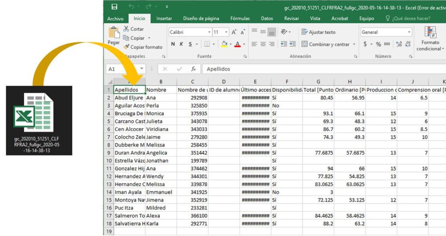Click the Copiar button
This screenshot has height=236, width=446.
[x=137, y=38]
